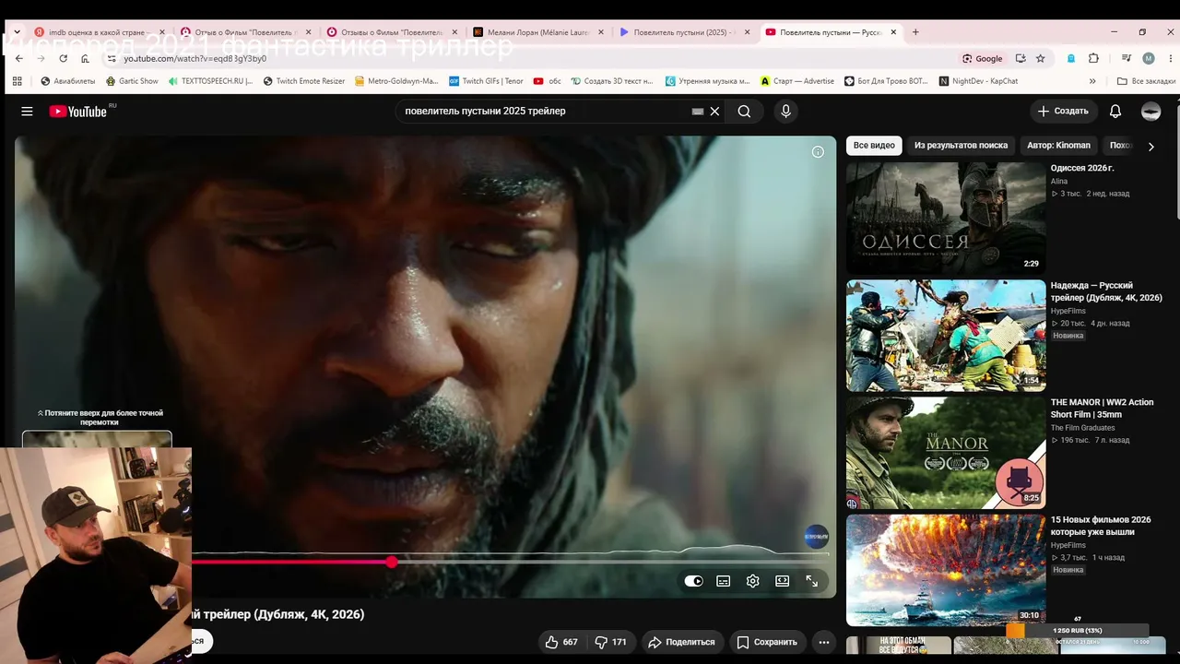The width and height of the screenshot is (1180, 664).
Task: Open the Google search engine chip
Action: (983, 58)
